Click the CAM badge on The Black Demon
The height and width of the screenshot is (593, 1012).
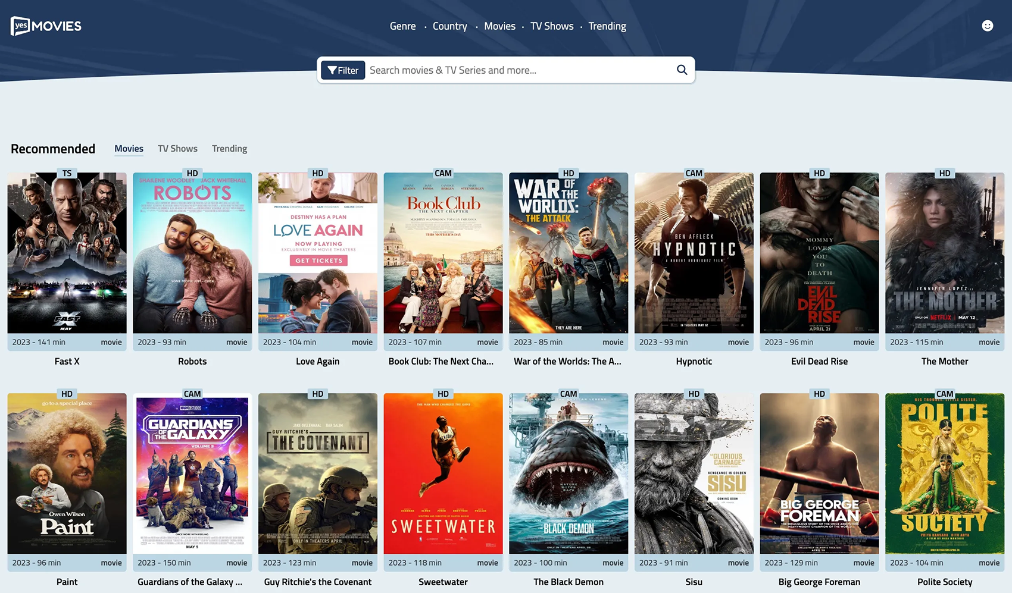[x=569, y=394]
